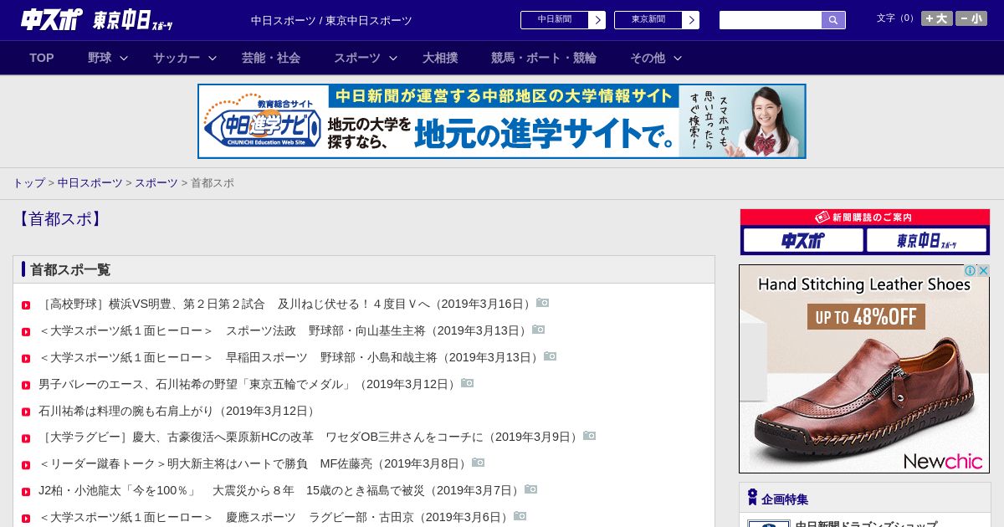Click camera icon beside 東京五輪でメダル article

click(x=468, y=383)
